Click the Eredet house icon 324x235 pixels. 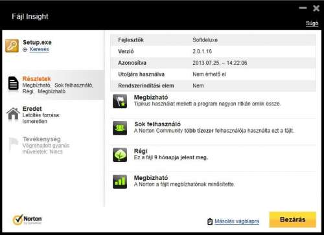(x=13, y=114)
